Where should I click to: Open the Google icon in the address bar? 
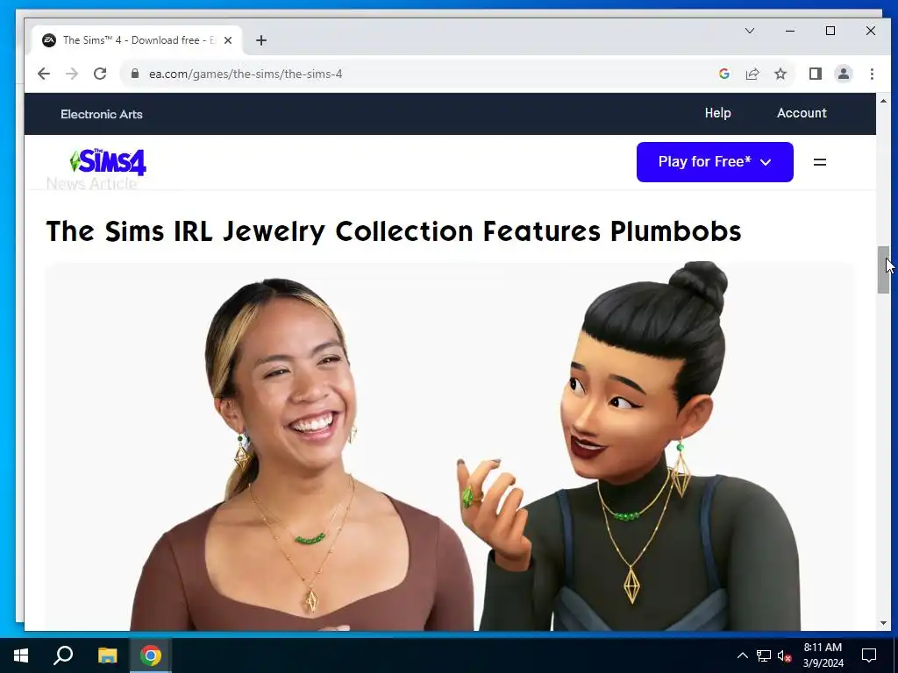coord(723,74)
